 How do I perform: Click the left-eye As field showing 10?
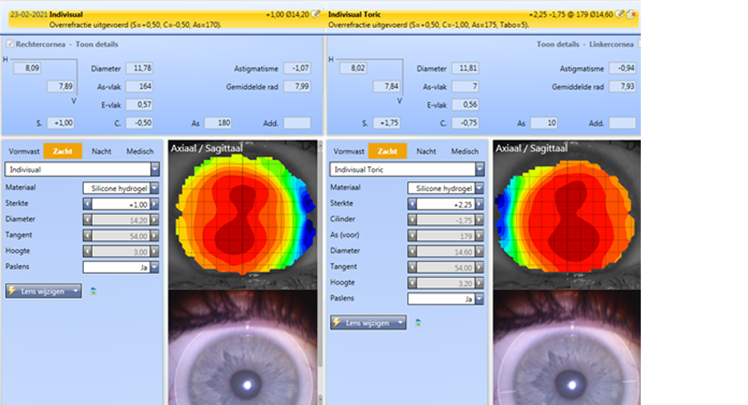tap(544, 123)
